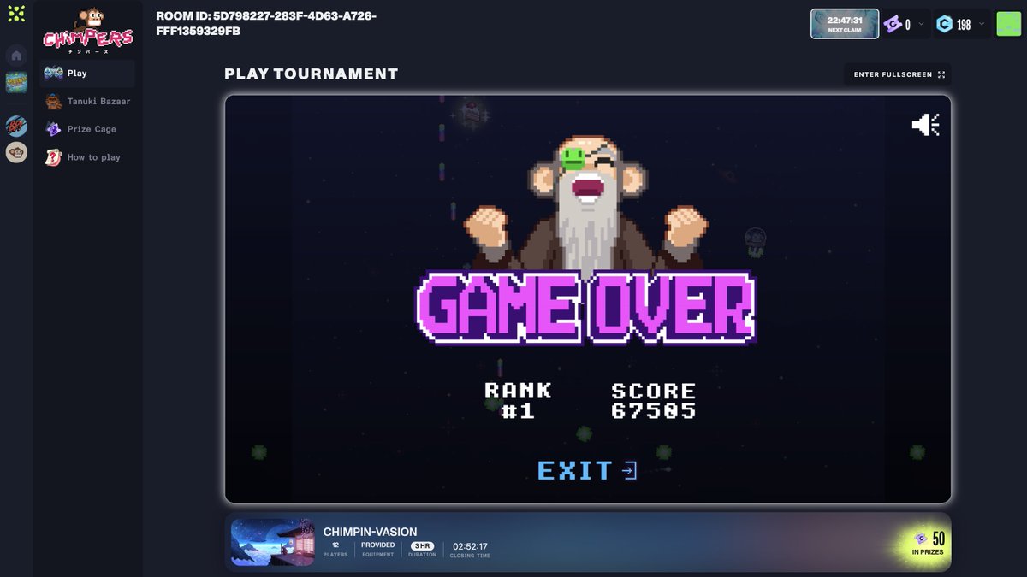Mute the game sound speaker icon
Screen dimensions: 1027x577
click(x=925, y=125)
